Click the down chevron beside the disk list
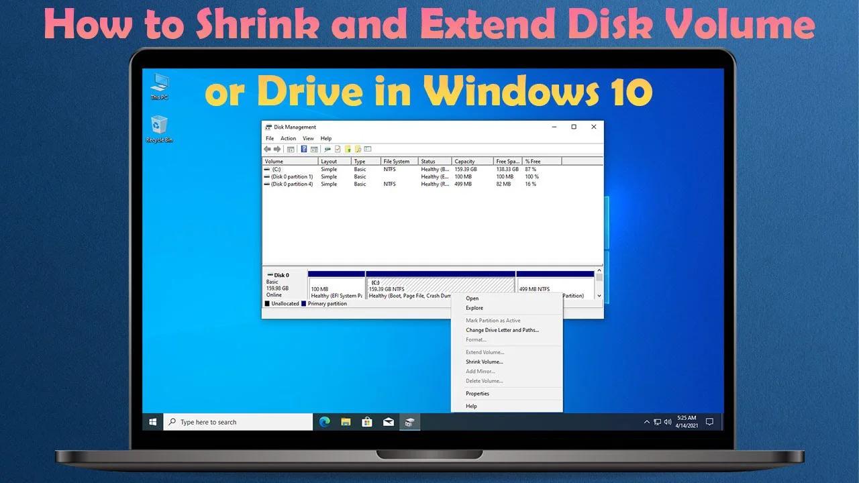The height and width of the screenshot is (483, 859). (599, 295)
